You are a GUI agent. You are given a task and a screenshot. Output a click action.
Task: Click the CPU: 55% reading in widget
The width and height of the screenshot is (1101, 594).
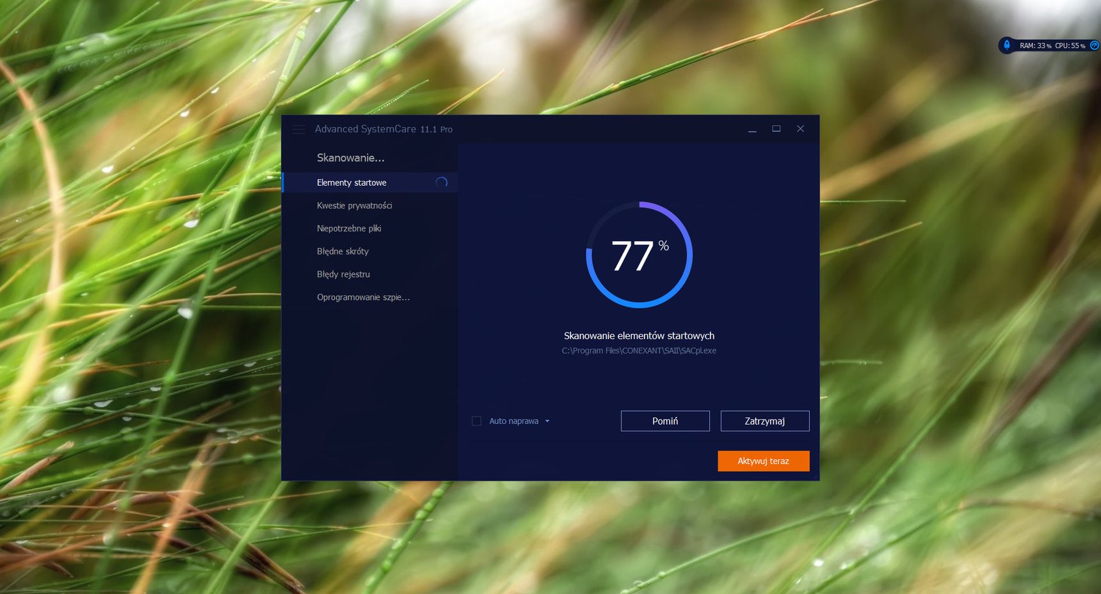pyautogui.click(x=1070, y=45)
